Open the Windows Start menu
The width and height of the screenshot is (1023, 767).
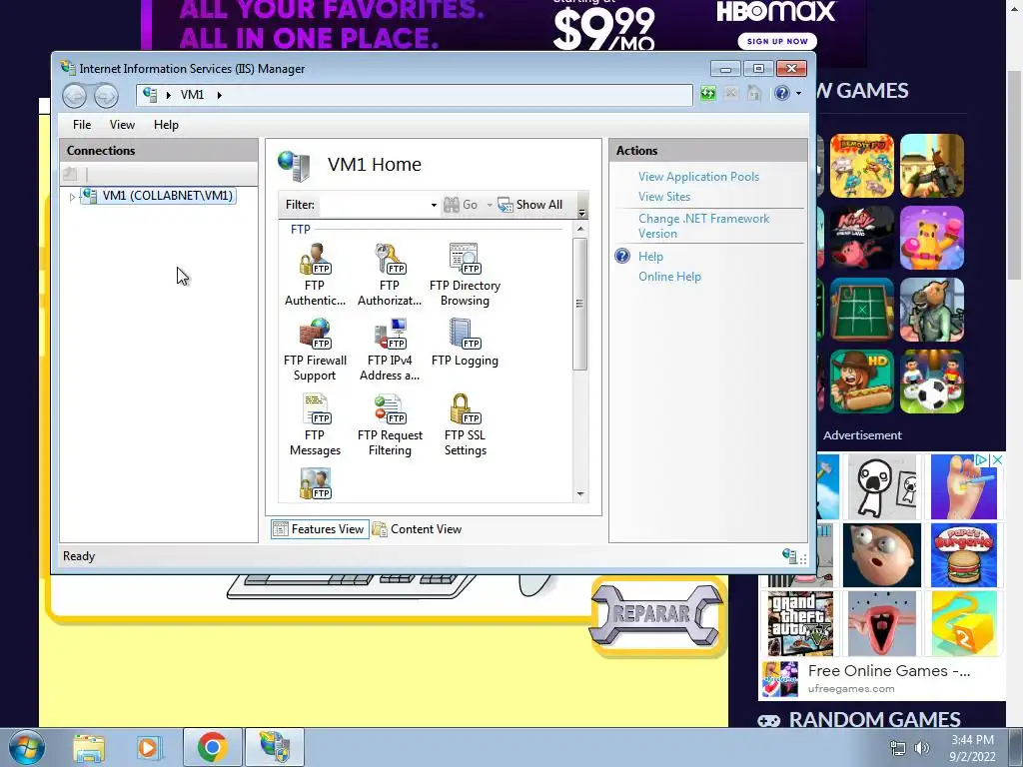pos(27,747)
